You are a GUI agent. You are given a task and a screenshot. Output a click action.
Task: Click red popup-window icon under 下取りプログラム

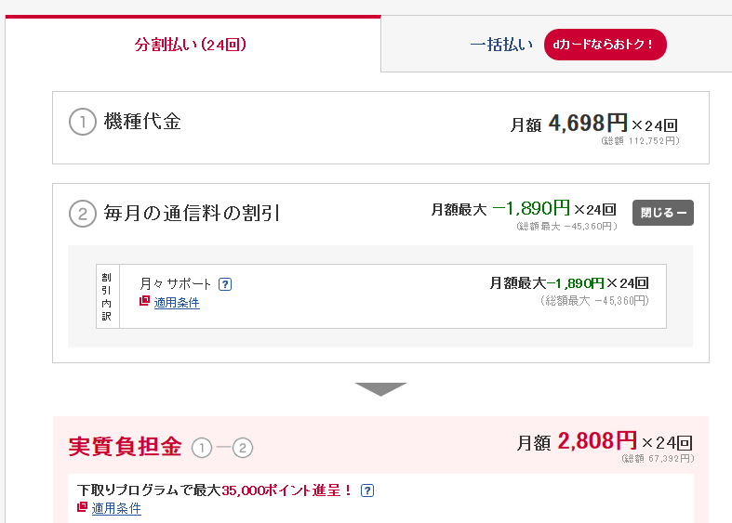coord(82,506)
